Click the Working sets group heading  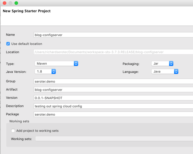click(x=19, y=121)
